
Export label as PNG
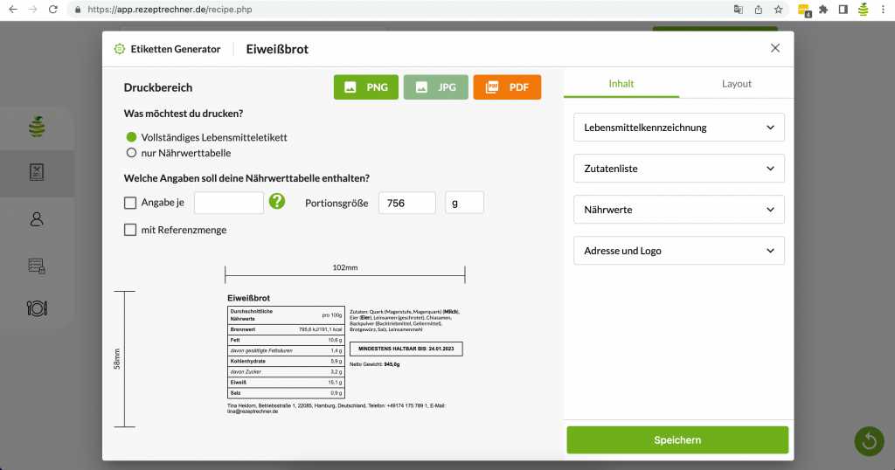click(x=366, y=87)
